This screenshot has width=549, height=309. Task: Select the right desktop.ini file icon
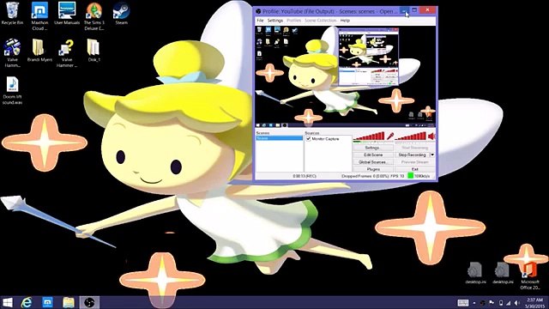(503, 273)
